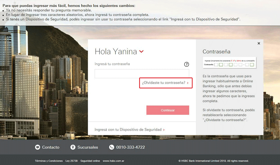Click the small arrow after ¿Olvidaste tu contraseña?
Viewport: 280px width, 165px height.
pos(188,83)
